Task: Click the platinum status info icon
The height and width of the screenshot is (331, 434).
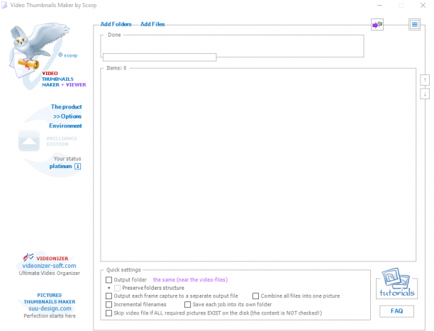Action: coord(78,167)
